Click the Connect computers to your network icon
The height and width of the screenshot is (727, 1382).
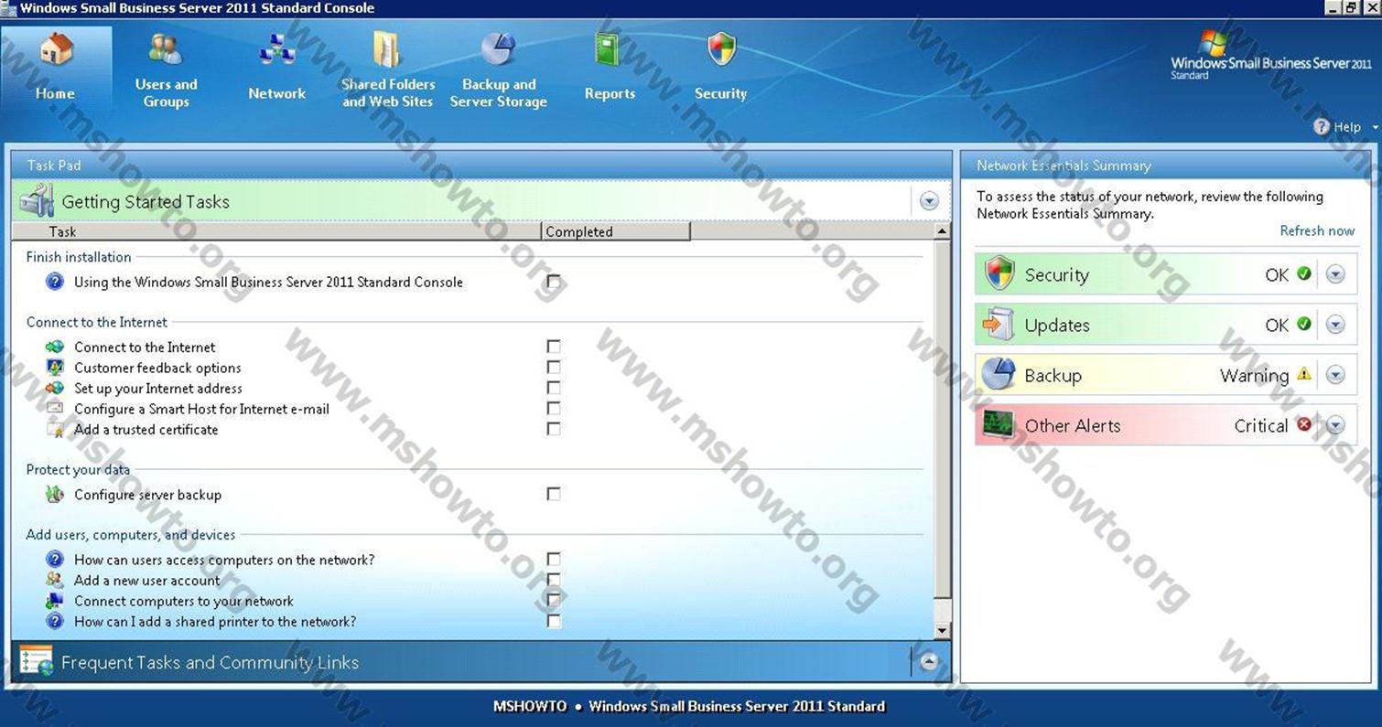pyautogui.click(x=55, y=601)
